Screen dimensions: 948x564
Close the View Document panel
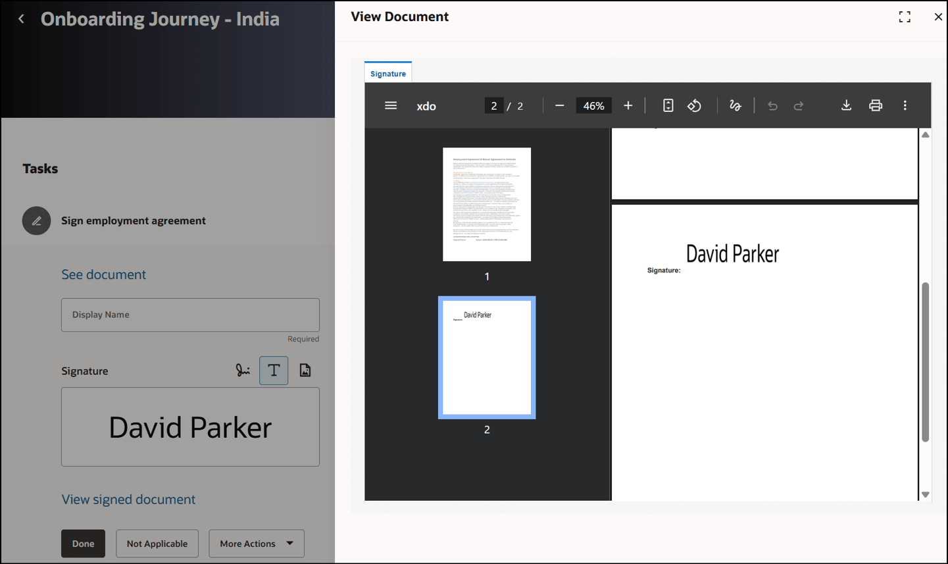938,17
